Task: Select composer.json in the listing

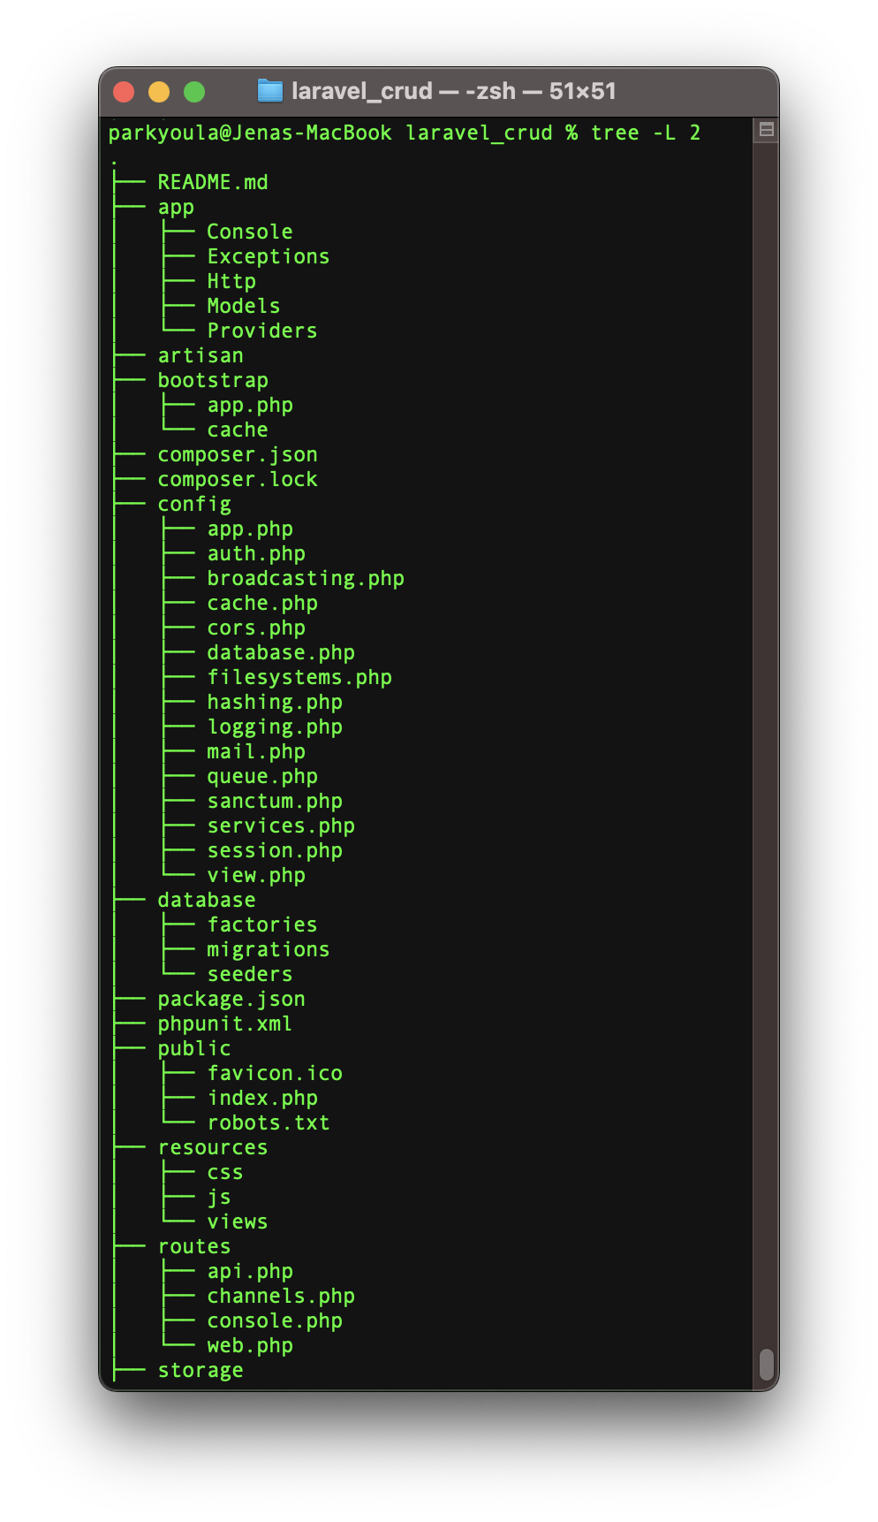Action: [x=238, y=454]
